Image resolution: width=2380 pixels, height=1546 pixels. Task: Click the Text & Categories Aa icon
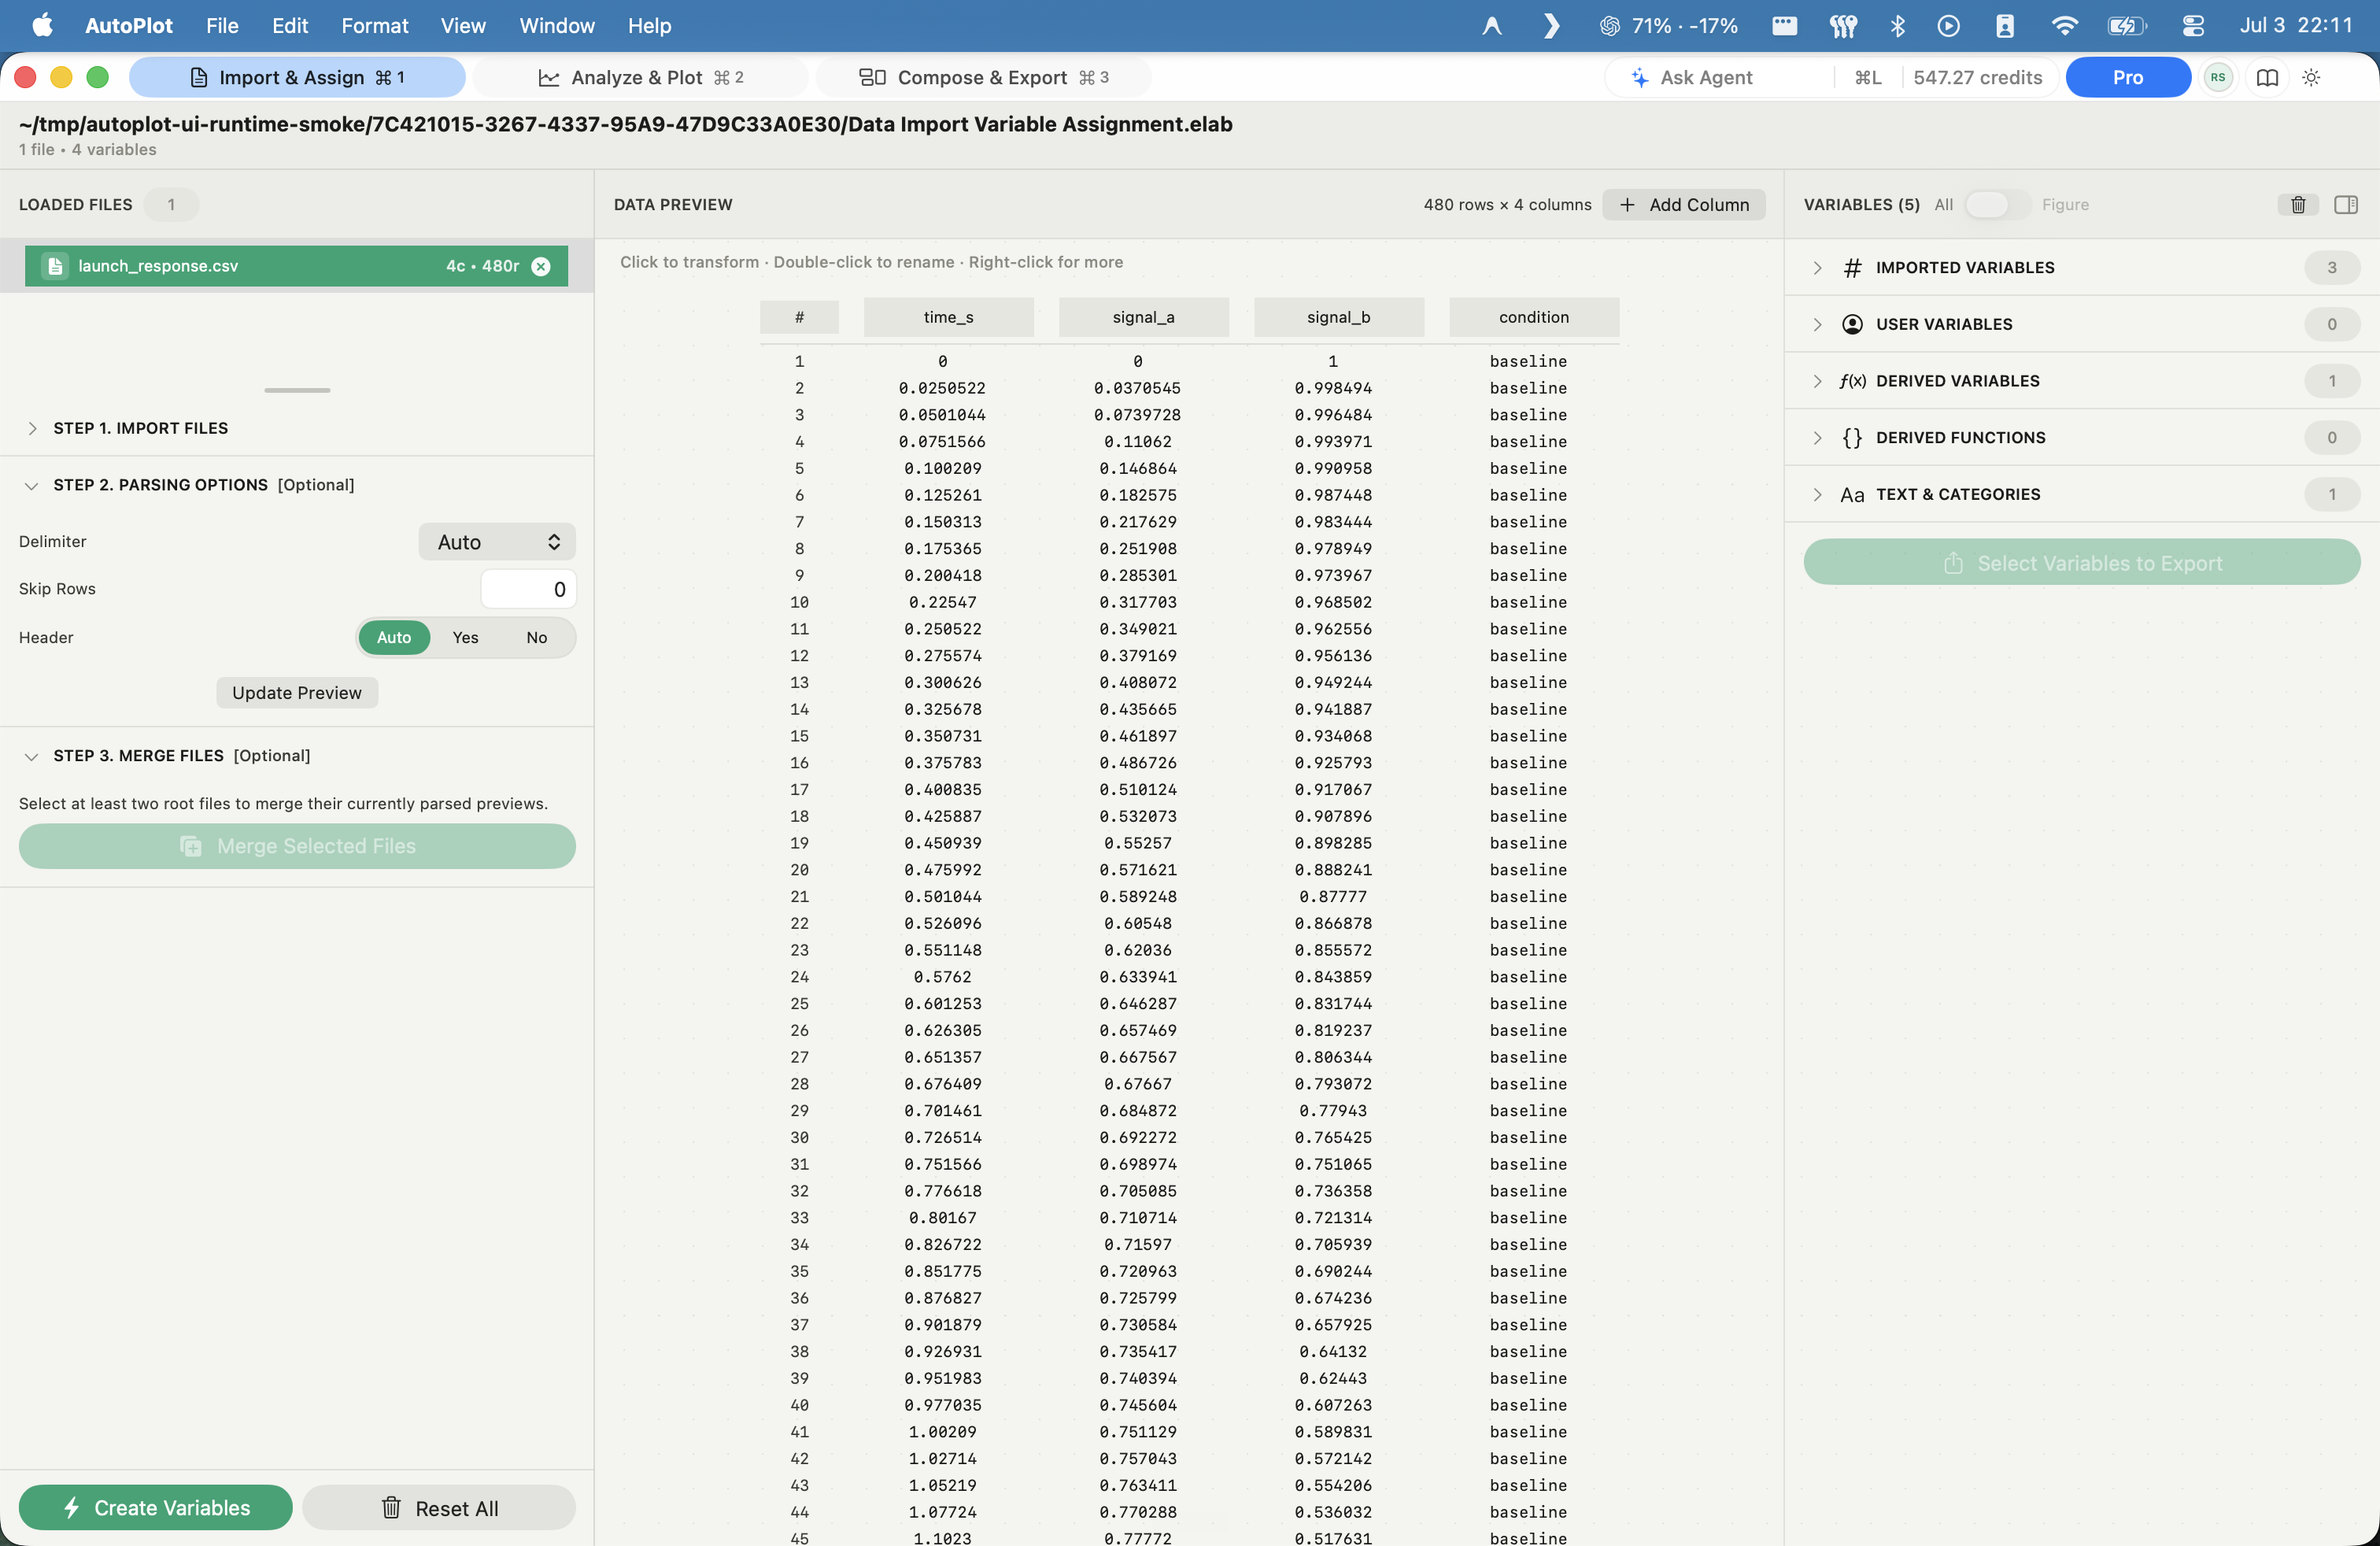click(x=1852, y=495)
